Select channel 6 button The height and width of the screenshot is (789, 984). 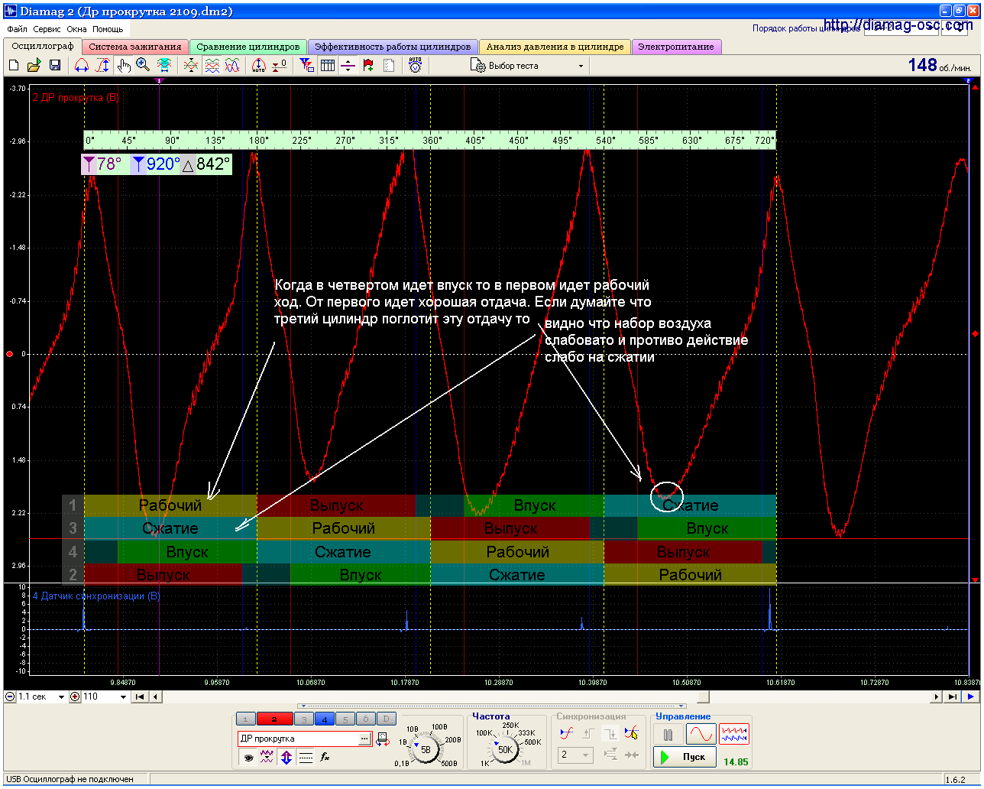point(366,719)
